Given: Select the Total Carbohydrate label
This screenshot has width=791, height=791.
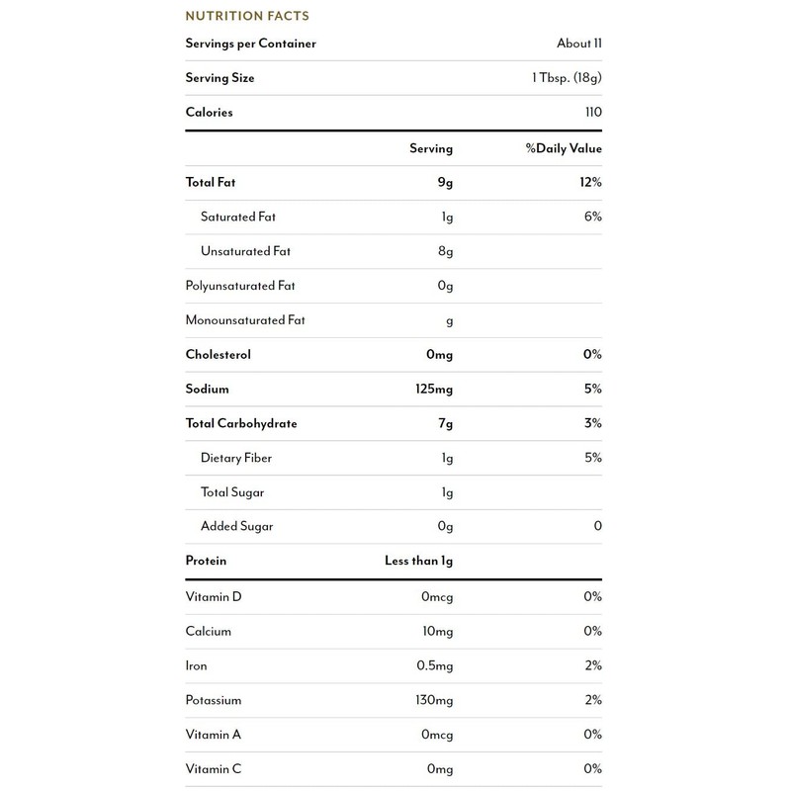Looking at the screenshot, I should coord(241,424).
